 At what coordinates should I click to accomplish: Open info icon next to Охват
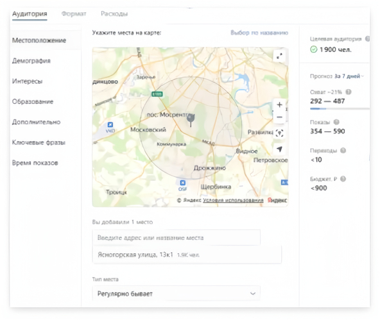point(349,92)
